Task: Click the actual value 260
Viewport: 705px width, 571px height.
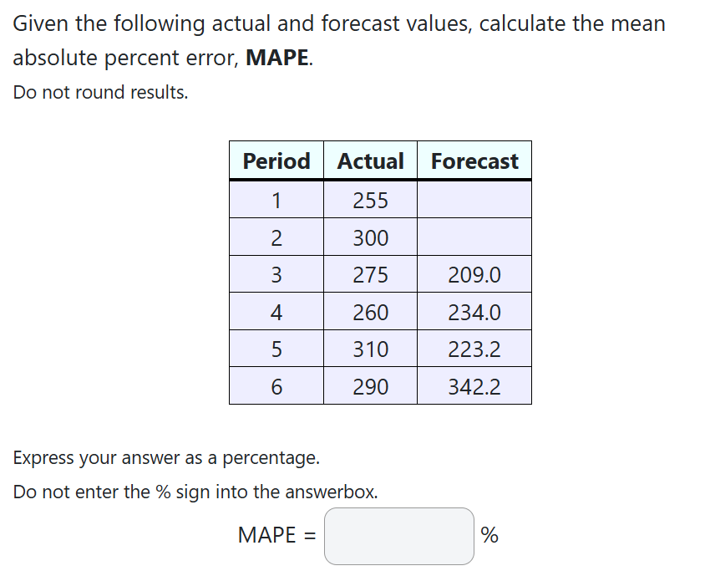Action: (370, 311)
